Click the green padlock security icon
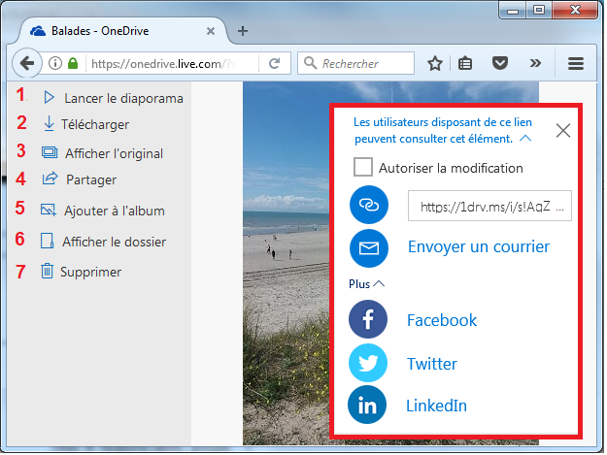Image resolution: width=607 pixels, height=455 pixels. (73, 63)
